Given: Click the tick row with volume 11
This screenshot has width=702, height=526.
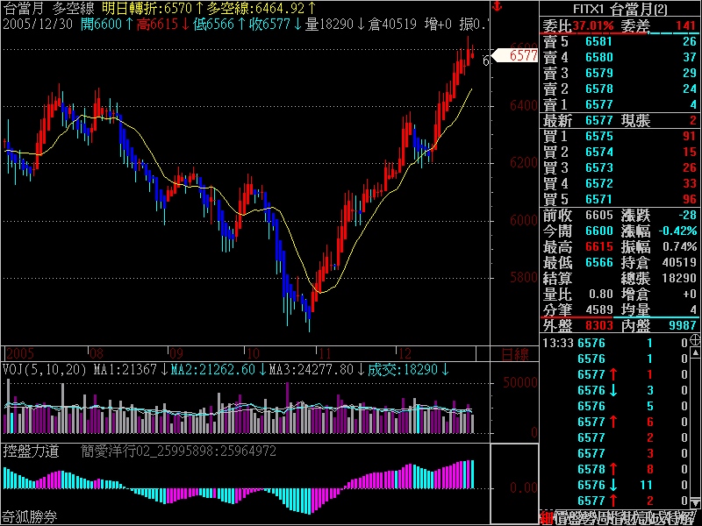Looking at the screenshot, I should [615, 485].
